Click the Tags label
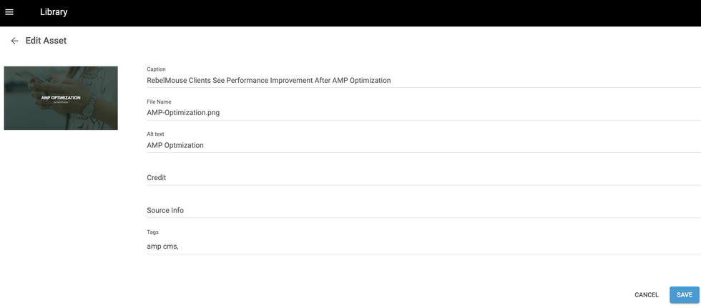This screenshot has height=308, width=701. pos(152,232)
